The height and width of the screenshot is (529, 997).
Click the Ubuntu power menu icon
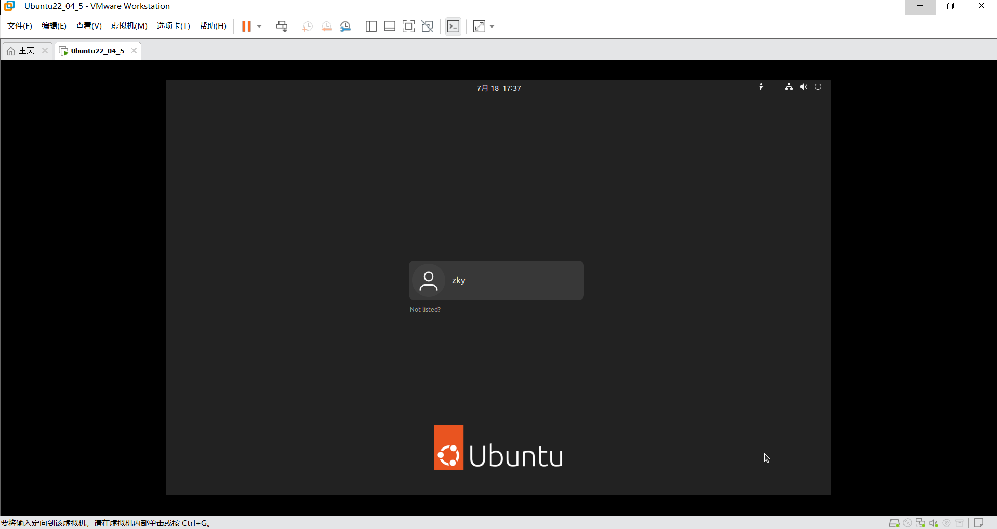point(818,87)
